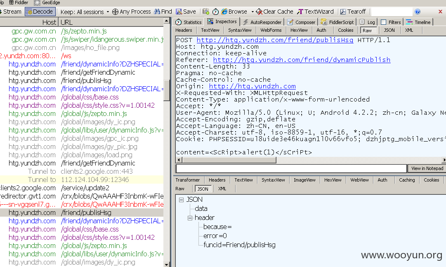This screenshot has width=446, height=267.
Task: Open the GeoEdge menu item
Action: [x=47, y=2]
